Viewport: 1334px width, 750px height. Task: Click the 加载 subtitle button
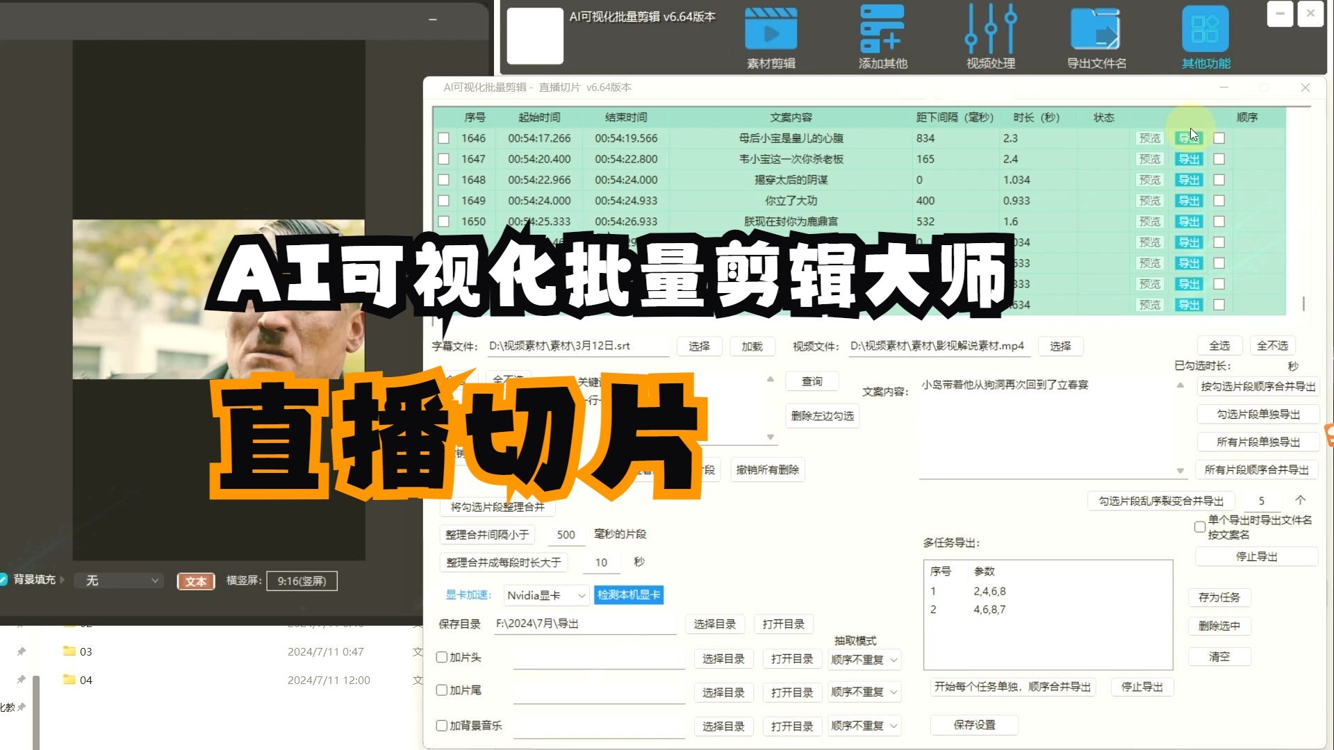752,346
